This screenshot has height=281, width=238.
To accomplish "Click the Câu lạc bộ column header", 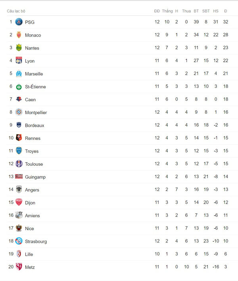I will (16, 11).
